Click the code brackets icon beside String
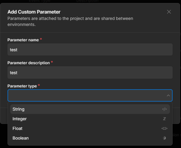The width and height of the screenshot is (181, 148). pos(164,109)
